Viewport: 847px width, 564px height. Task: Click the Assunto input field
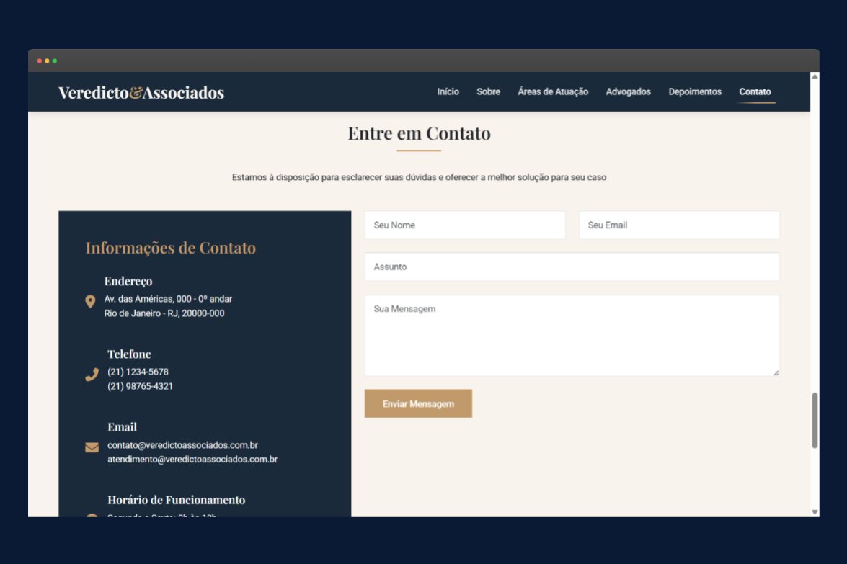tap(572, 267)
